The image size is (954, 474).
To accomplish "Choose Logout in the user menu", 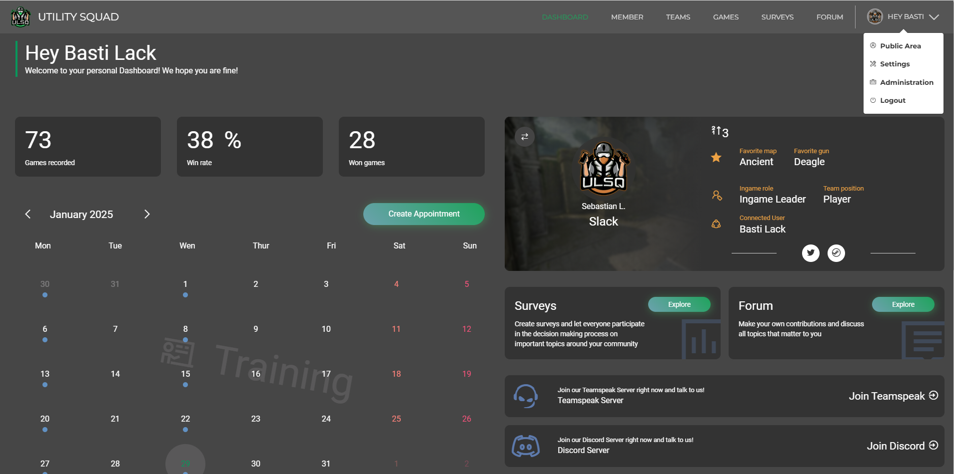I will click(893, 100).
